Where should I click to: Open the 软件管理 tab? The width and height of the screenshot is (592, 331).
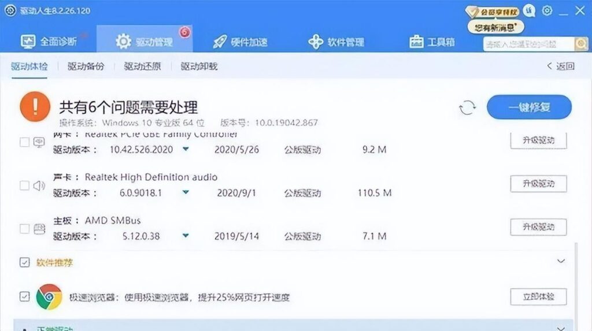[336, 42]
